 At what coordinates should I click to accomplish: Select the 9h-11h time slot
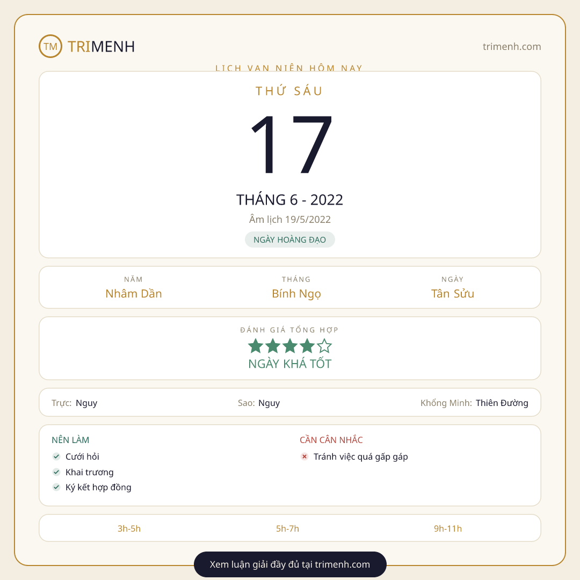click(x=448, y=528)
